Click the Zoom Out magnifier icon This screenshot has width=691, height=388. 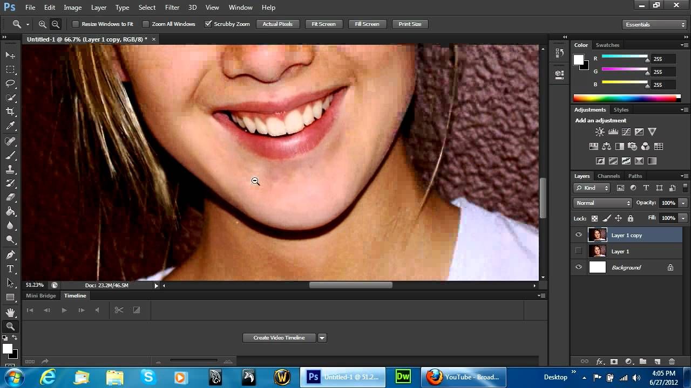click(x=56, y=24)
